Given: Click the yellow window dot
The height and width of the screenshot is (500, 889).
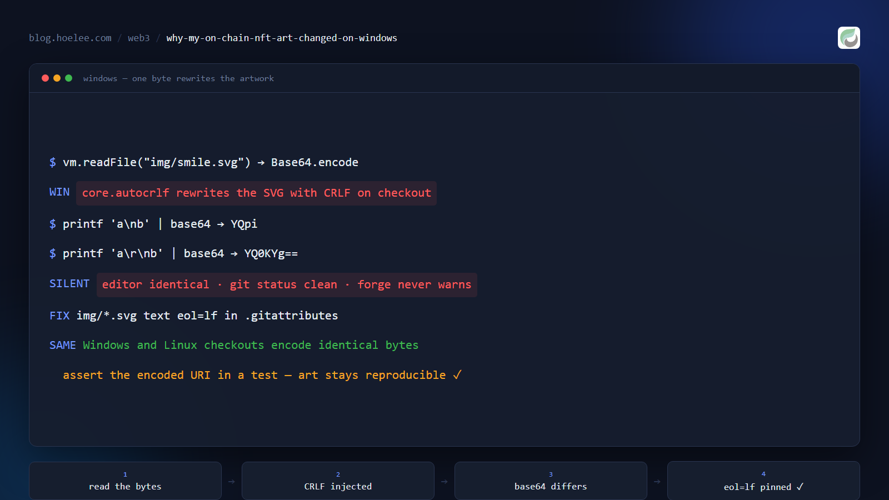Looking at the screenshot, I should tap(57, 78).
